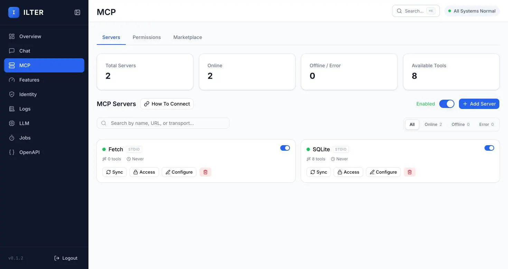Delete the SQLite server via trash icon

coord(410,172)
